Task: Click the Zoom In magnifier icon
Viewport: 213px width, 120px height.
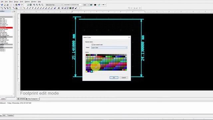Action: coord(34,5)
